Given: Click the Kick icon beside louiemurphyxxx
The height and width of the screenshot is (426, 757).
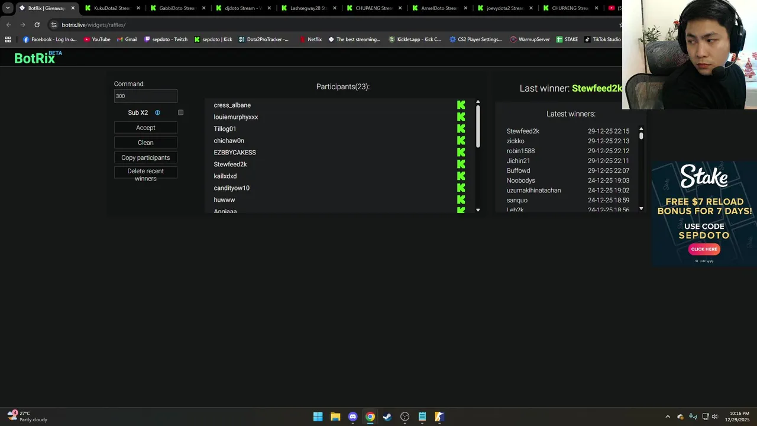Looking at the screenshot, I should (x=461, y=117).
